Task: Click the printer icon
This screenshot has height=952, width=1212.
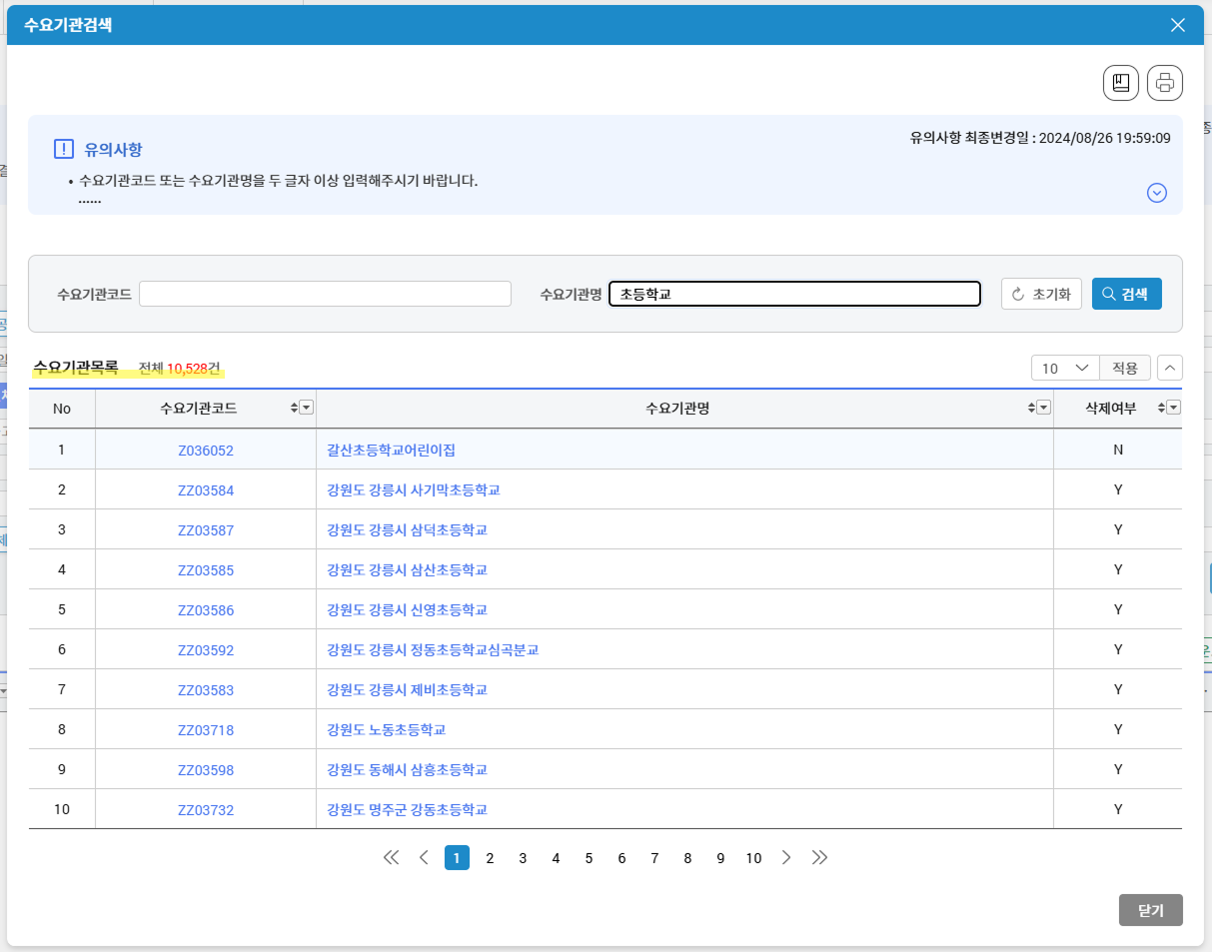Action: pos(1164,83)
